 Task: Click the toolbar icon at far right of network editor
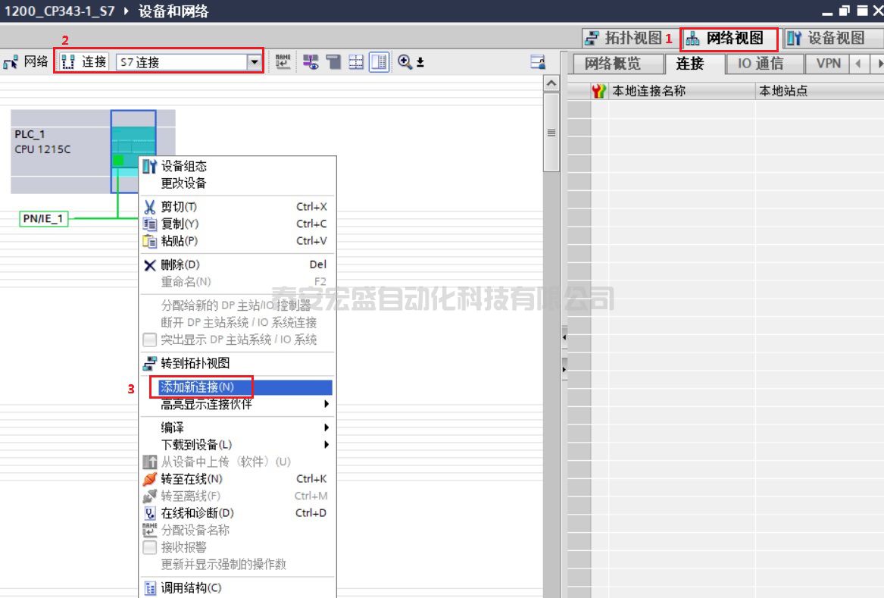click(538, 62)
